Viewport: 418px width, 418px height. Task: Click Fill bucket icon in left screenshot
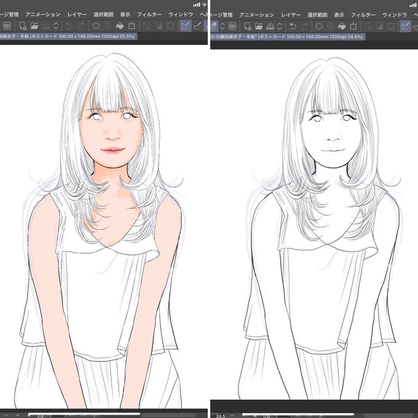(120, 26)
